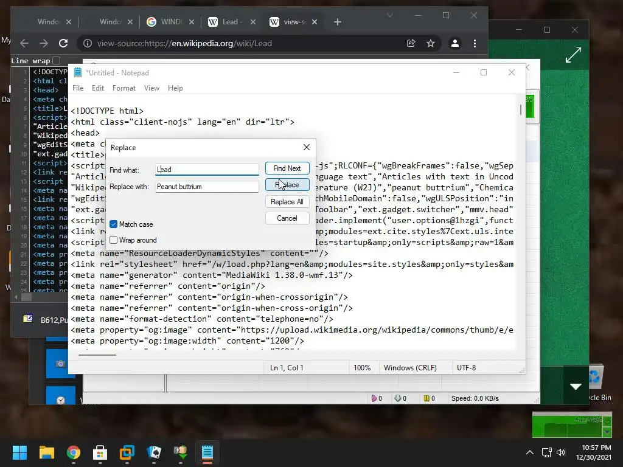Open Microsoft Store from the taskbar

coord(100,452)
